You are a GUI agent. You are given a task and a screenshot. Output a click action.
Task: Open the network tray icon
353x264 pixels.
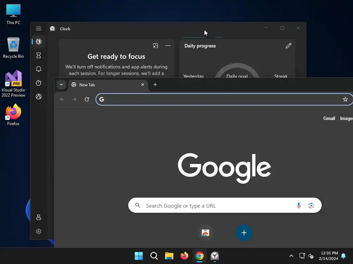click(302, 256)
